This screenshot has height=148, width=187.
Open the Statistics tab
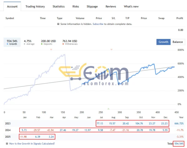[59, 7]
